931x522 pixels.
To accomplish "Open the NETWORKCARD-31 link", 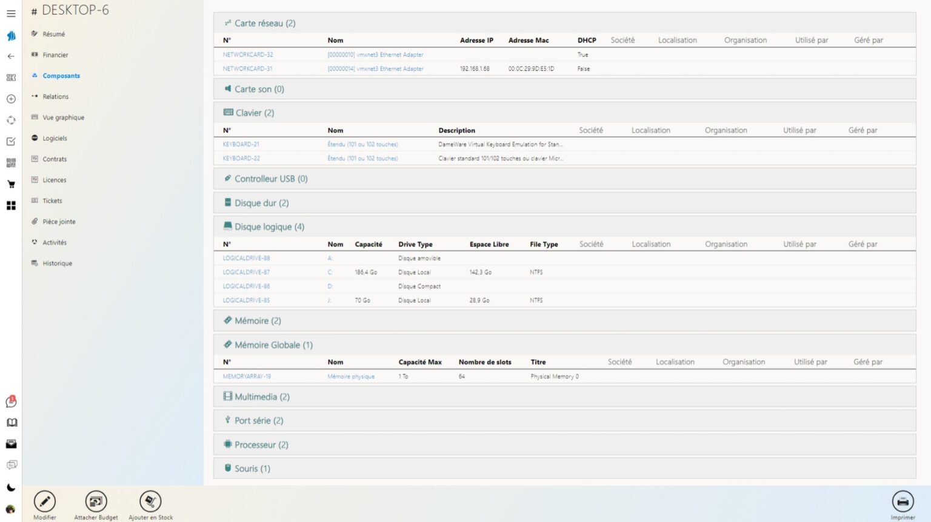I will pyautogui.click(x=247, y=68).
